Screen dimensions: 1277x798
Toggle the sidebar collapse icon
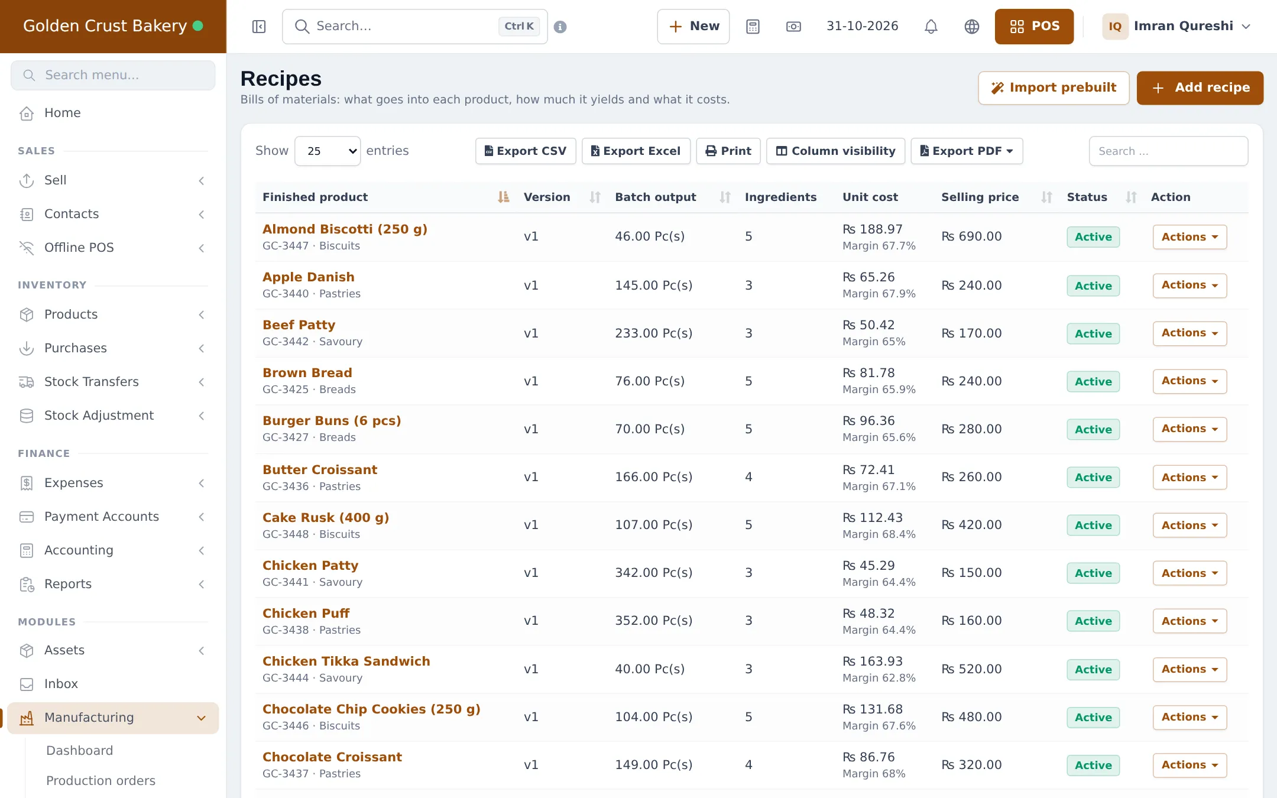259,27
